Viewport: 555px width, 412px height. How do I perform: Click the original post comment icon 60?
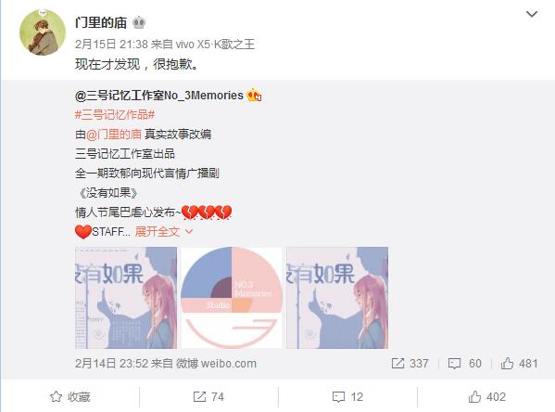[465, 364]
